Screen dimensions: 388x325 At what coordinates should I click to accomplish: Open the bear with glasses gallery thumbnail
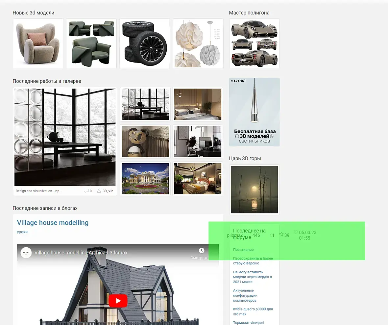pos(145,142)
